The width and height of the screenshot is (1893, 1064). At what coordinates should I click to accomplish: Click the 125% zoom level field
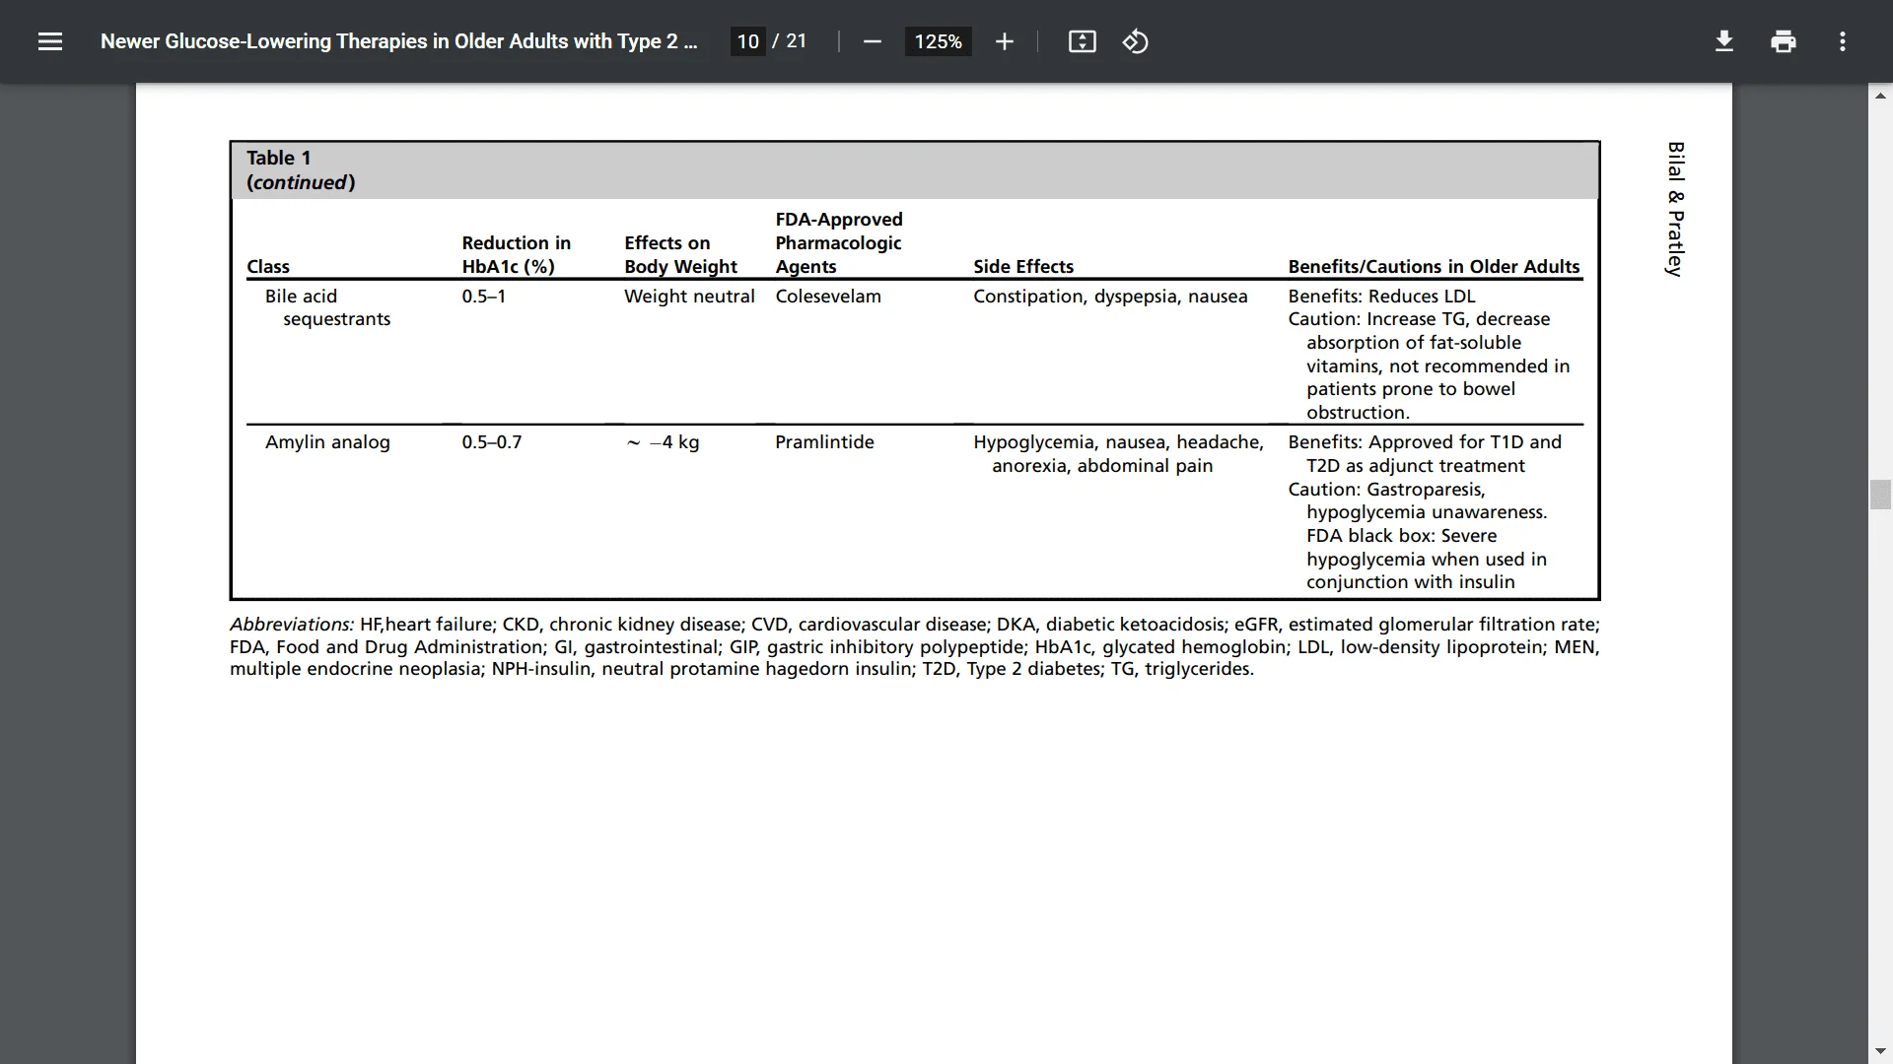938,41
